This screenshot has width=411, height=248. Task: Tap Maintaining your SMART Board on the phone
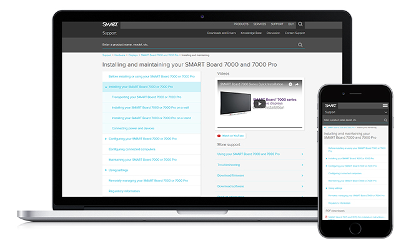352,181
